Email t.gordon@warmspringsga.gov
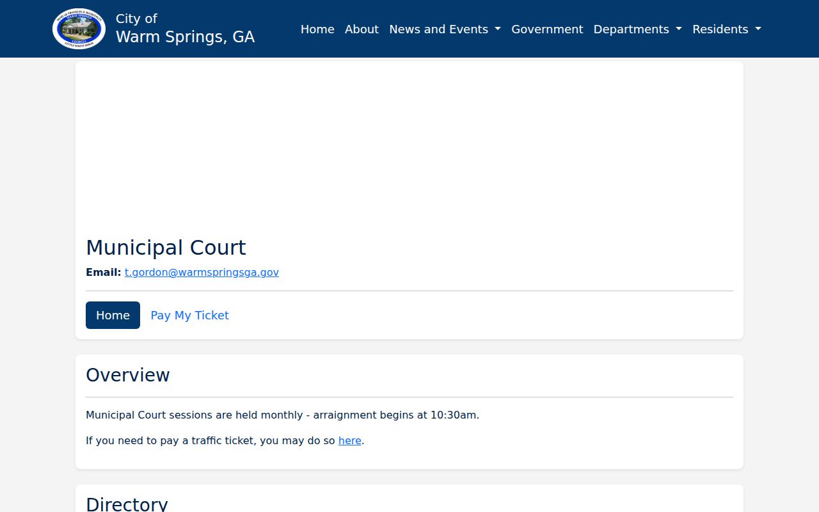819x512 pixels. coord(202,272)
